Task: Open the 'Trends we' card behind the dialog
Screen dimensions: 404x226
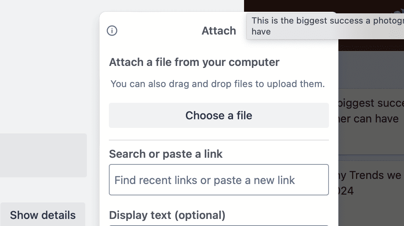Action: tap(370, 175)
